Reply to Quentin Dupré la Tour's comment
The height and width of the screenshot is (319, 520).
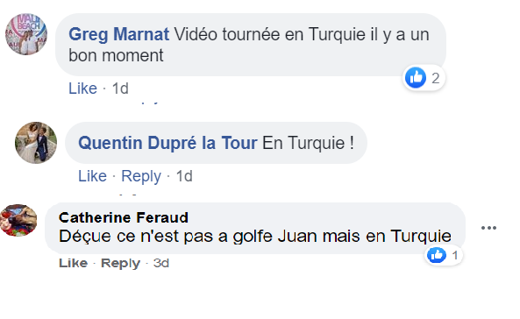pyautogui.click(x=141, y=176)
